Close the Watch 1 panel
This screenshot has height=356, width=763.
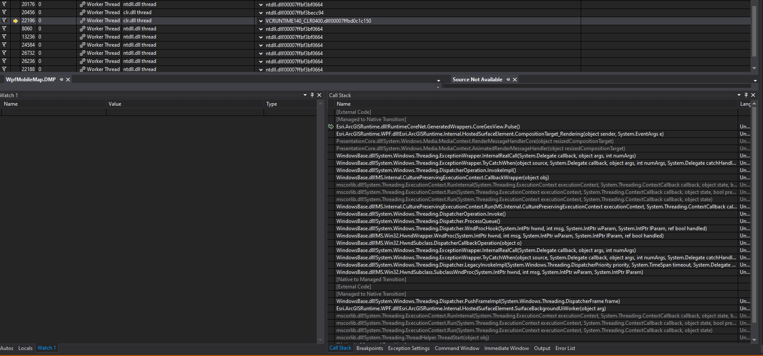pos(319,95)
